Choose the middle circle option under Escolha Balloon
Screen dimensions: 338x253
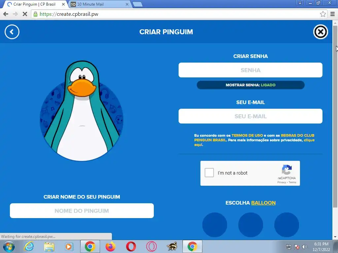251,225
